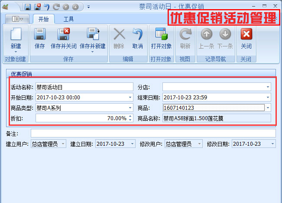Select the 开始 ribbon tab
The width and height of the screenshot is (282, 203).
point(43,19)
